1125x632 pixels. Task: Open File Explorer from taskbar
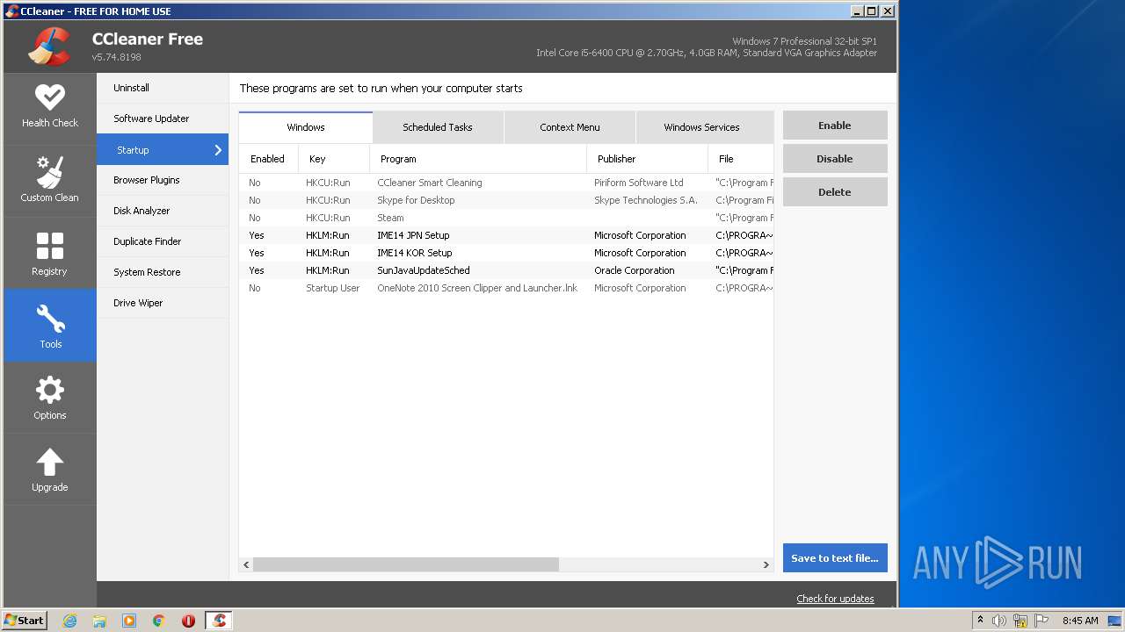[x=99, y=621]
